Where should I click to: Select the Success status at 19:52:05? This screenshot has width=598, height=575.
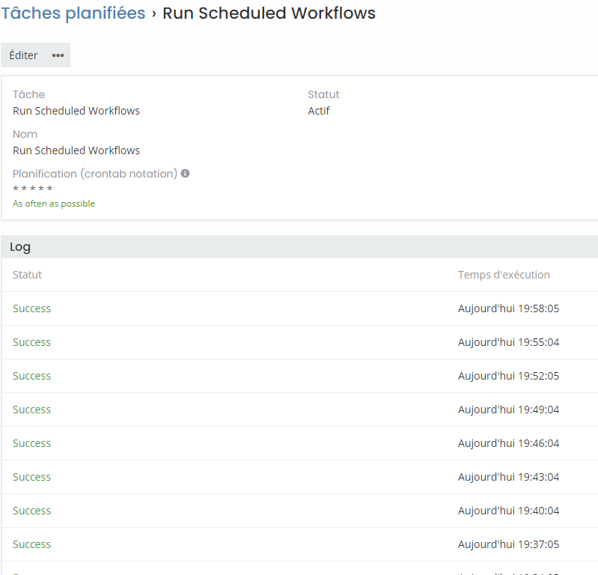[x=32, y=376]
